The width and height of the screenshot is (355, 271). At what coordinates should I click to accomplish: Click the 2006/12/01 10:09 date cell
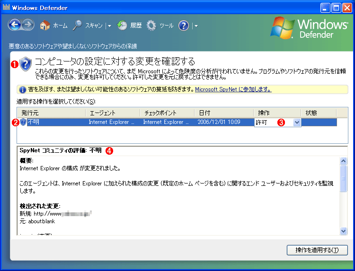tap(219, 122)
